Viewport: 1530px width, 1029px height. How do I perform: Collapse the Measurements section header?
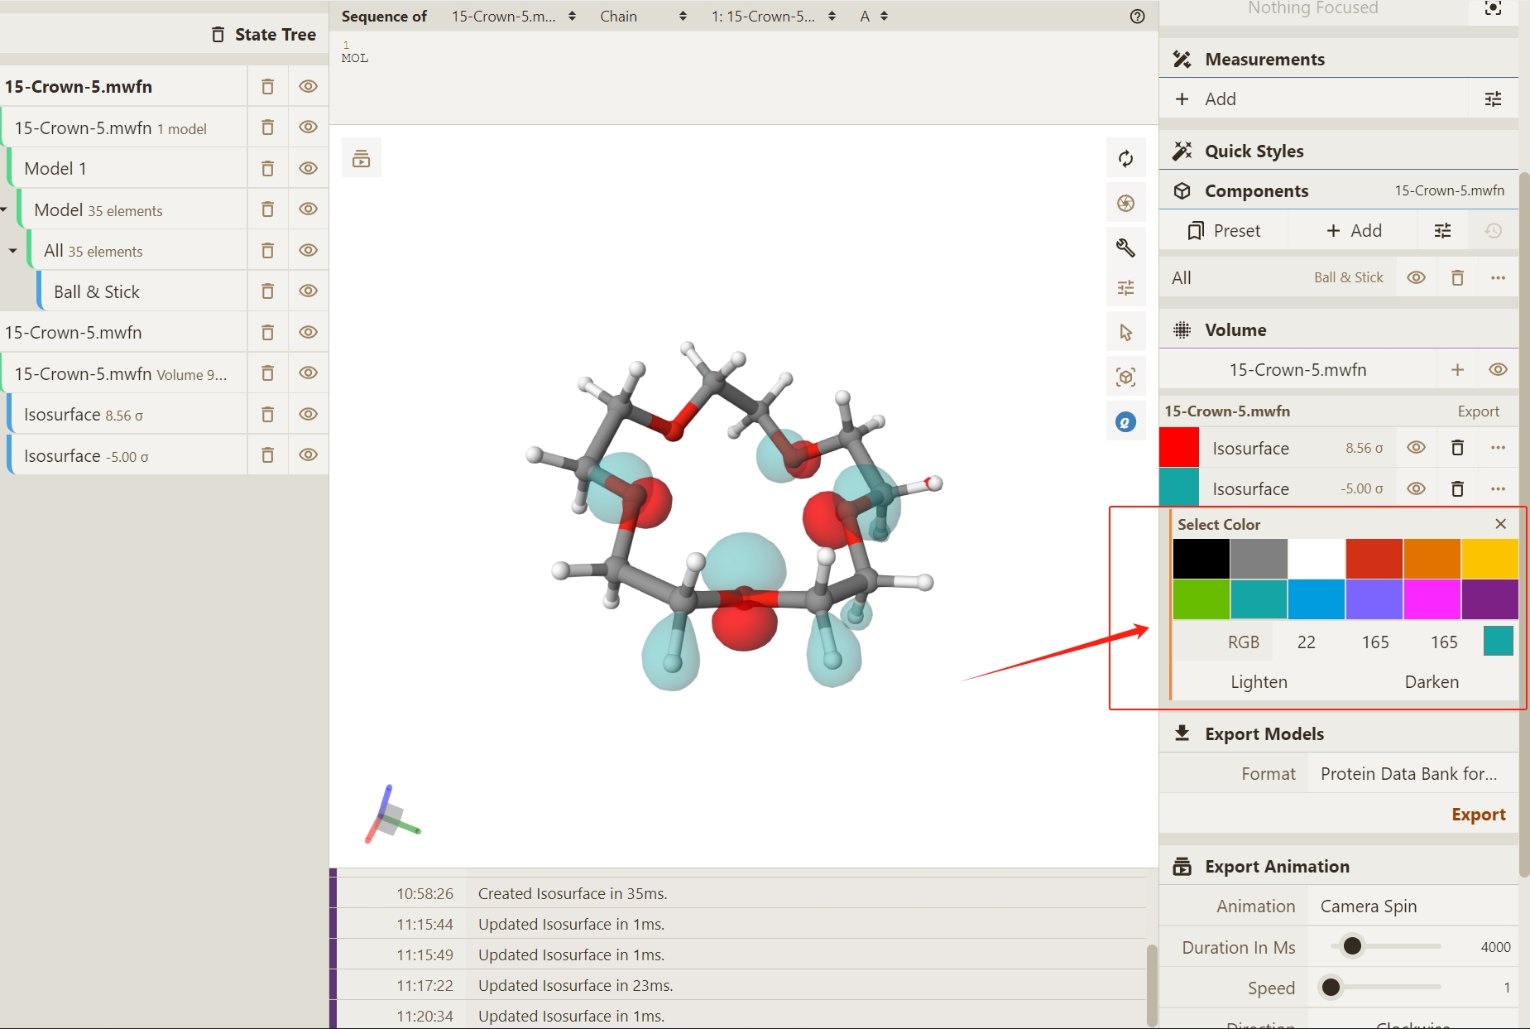click(1264, 60)
